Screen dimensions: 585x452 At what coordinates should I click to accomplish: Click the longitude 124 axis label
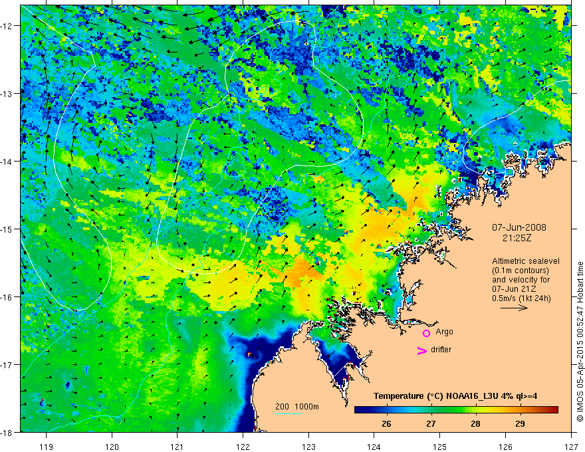tap(374, 447)
